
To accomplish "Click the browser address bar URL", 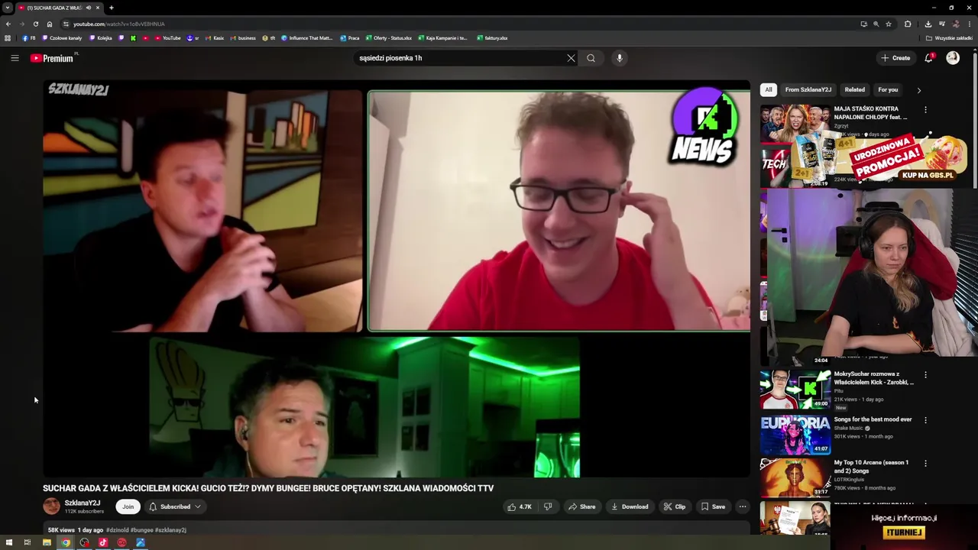I will pyautogui.click(x=118, y=24).
